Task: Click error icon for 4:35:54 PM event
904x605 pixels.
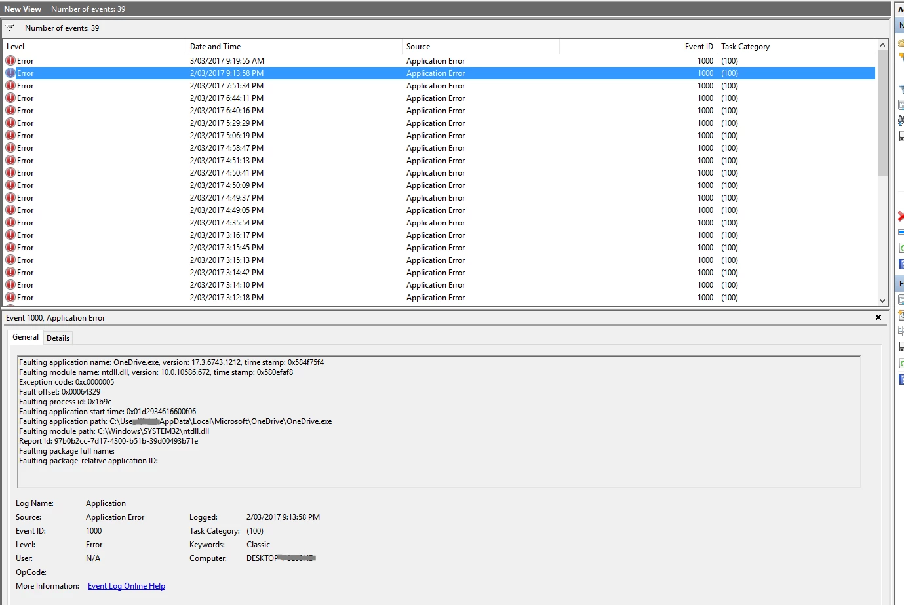Action: point(10,222)
